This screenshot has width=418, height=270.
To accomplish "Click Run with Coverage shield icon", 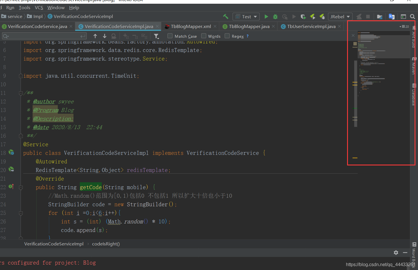I will coord(303,17).
